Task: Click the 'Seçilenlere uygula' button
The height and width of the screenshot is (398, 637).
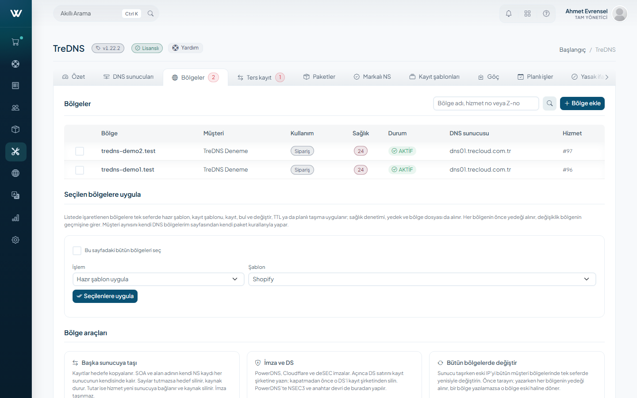Action: click(105, 296)
